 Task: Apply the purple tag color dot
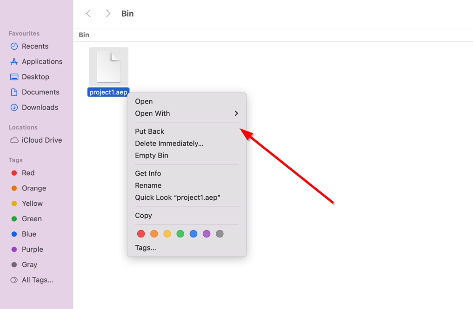click(207, 234)
